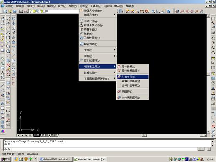Screen dimensions: 216x162
Task: Choose 零件参照(R) in the submenu
Action: point(132,67)
